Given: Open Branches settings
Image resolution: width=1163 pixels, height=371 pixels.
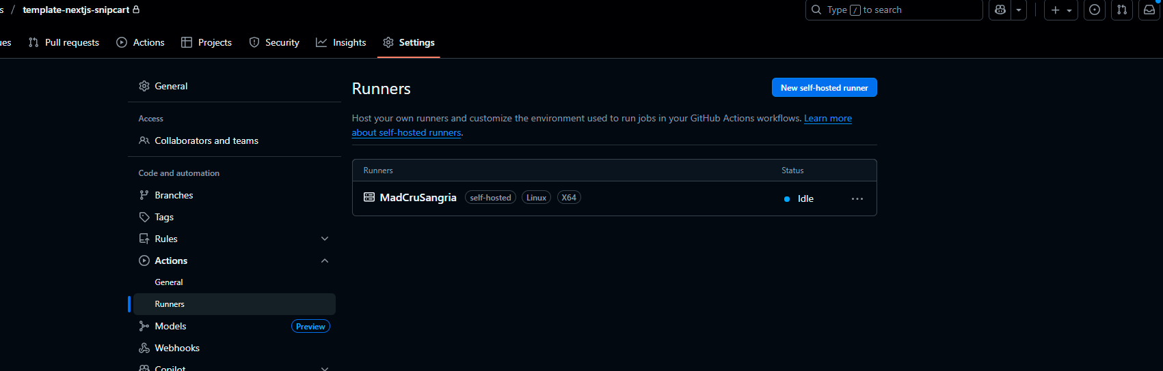Looking at the screenshot, I should (x=235, y=195).
